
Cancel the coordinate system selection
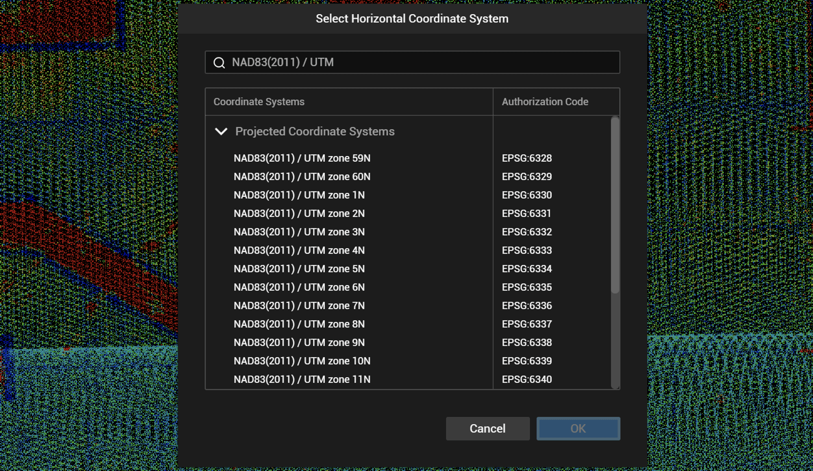pyautogui.click(x=487, y=428)
